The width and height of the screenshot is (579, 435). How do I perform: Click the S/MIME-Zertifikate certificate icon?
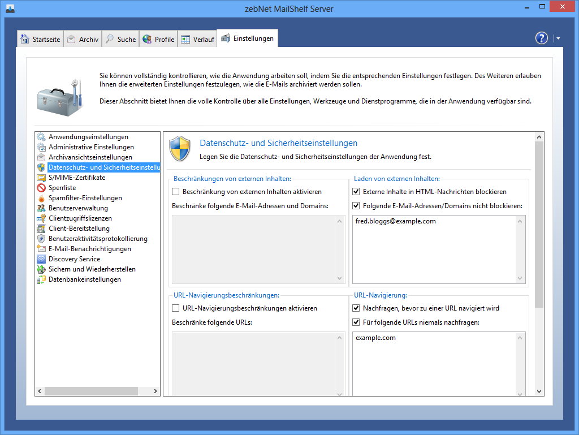[41, 178]
